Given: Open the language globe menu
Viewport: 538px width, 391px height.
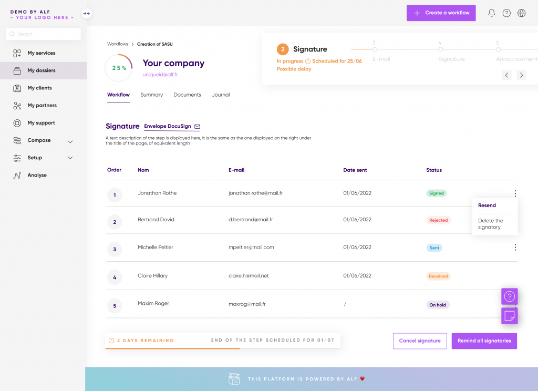Looking at the screenshot, I should point(521,13).
